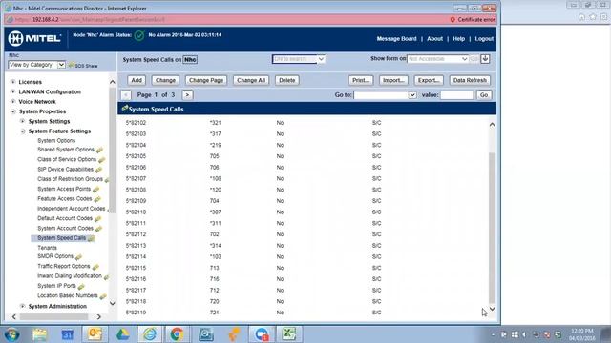This screenshot has width=611, height=343.
Task: Click the Logout link
Action: (x=484, y=39)
